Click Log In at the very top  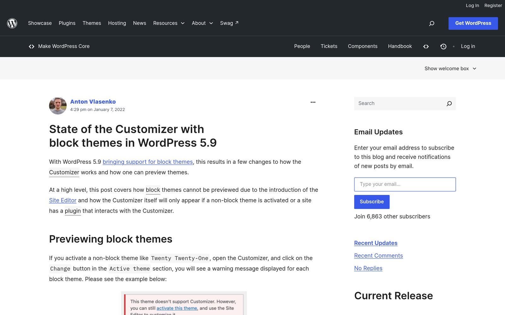click(472, 5)
